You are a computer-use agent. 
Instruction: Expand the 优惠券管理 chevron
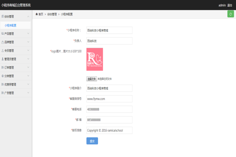(28, 84)
